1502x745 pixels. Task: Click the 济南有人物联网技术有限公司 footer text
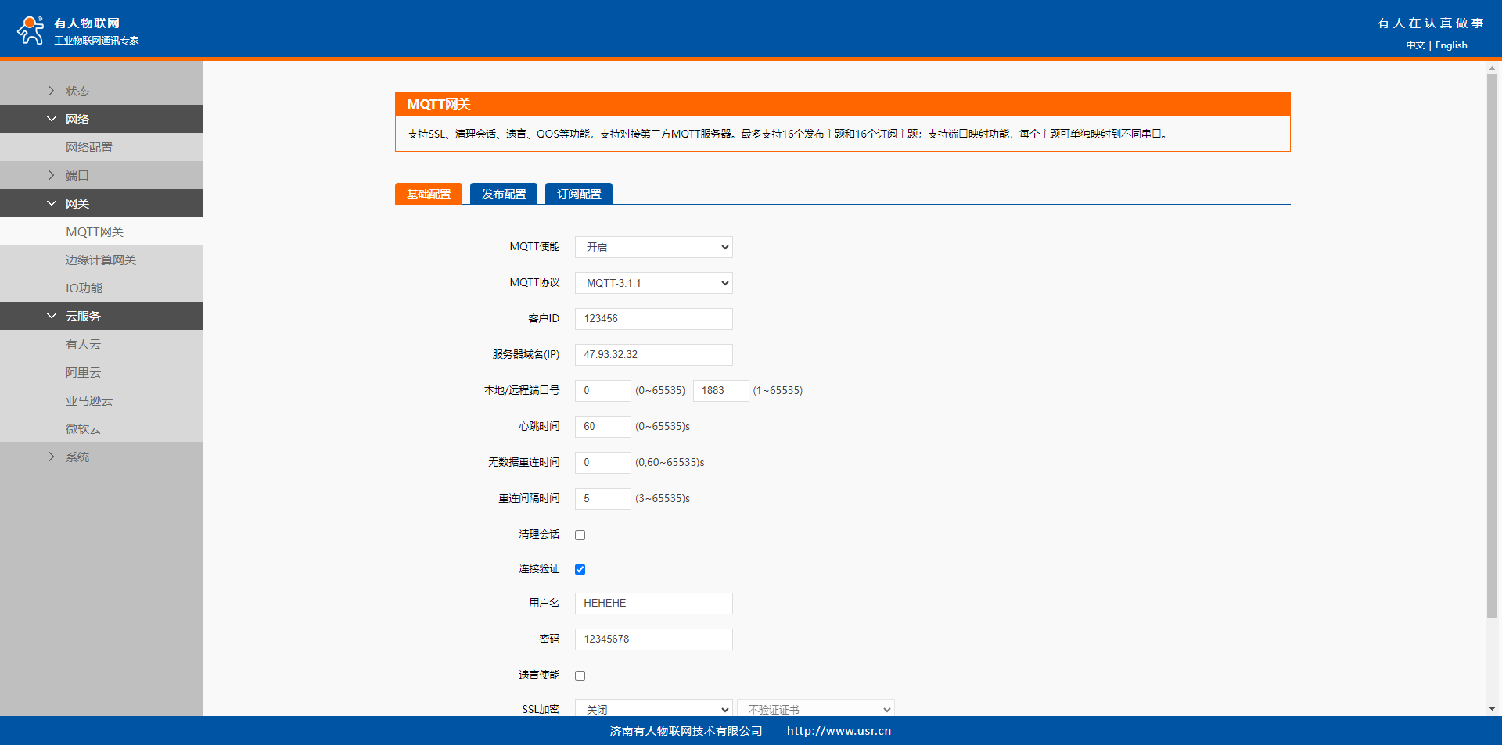tap(686, 731)
